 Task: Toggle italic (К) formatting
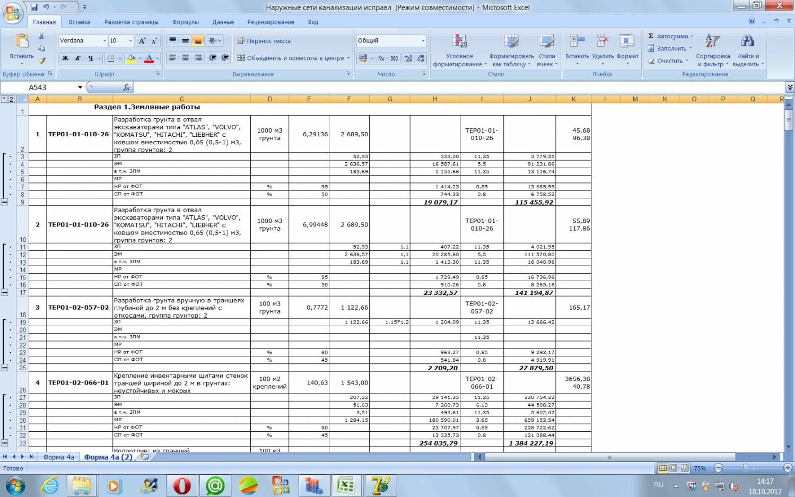click(x=77, y=58)
